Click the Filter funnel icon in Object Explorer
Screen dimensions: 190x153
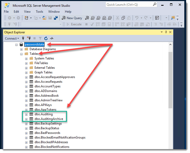(40, 38)
